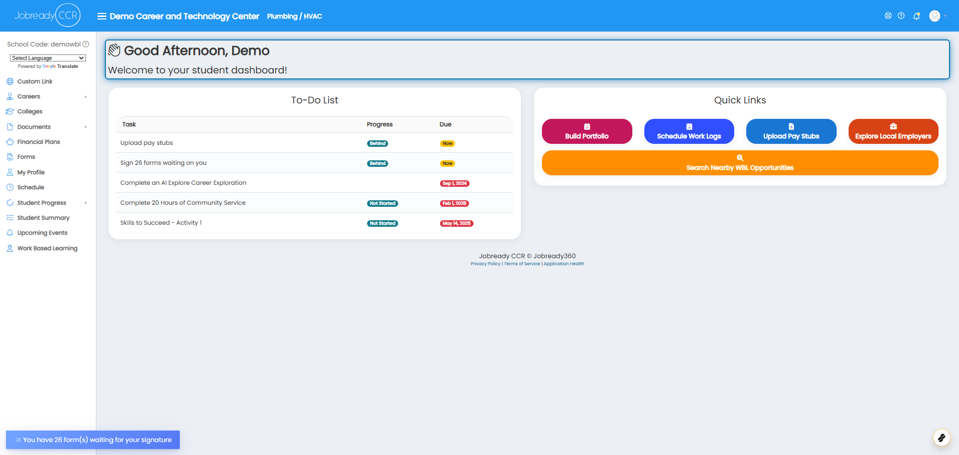This screenshot has width=959, height=455.
Task: Click Complete 20 Hours of Community Service task
Action: (x=183, y=203)
